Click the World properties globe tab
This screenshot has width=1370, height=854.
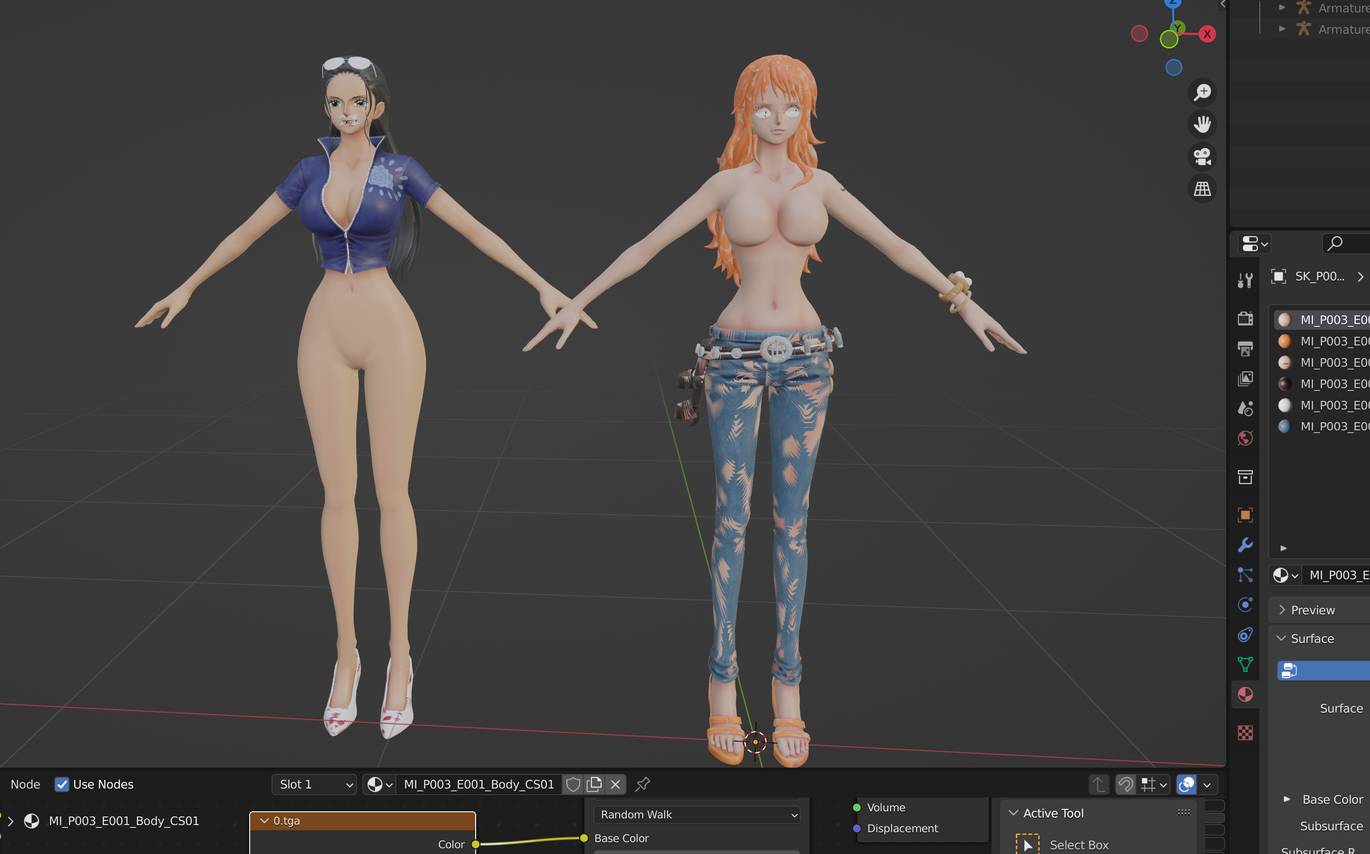1245,438
